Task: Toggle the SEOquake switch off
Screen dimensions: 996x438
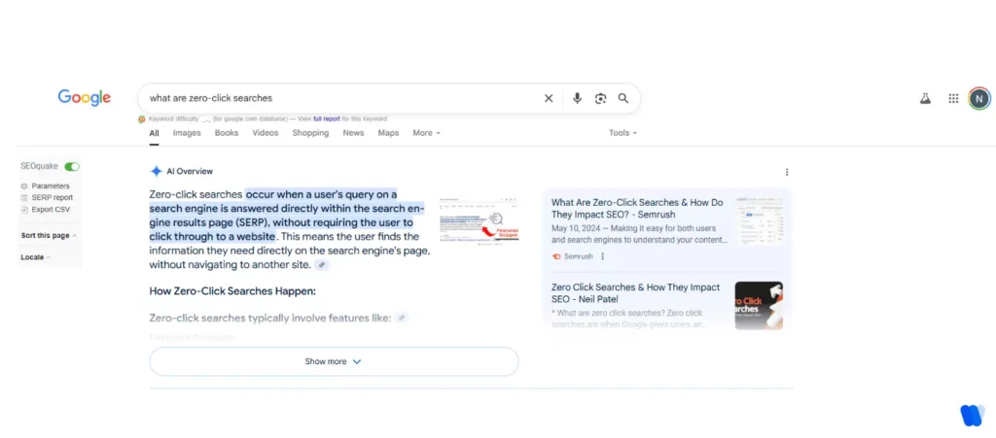Action: click(72, 166)
